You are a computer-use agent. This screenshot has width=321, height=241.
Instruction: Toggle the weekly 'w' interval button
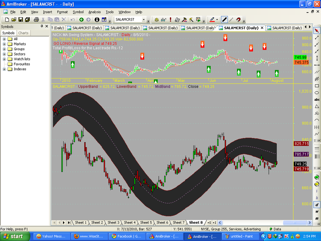(x=317, y=212)
